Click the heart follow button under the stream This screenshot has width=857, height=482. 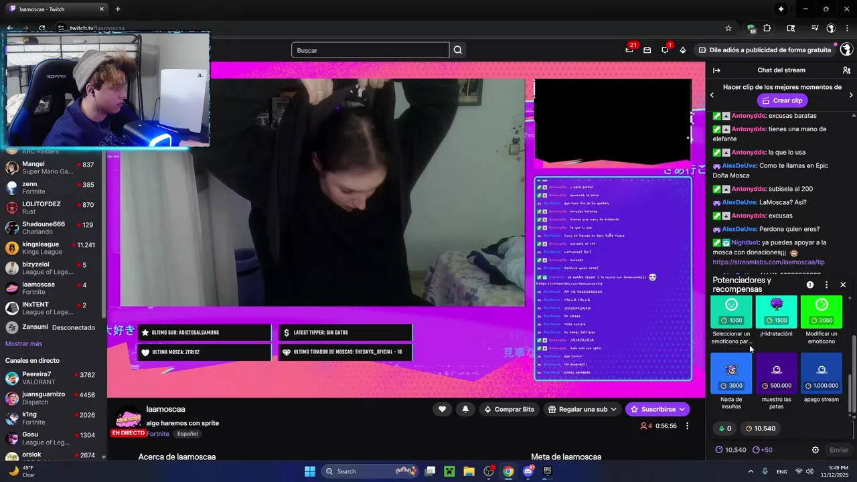[x=442, y=409]
